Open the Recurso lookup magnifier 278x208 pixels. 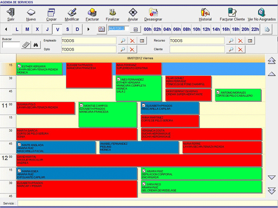pos(230,41)
